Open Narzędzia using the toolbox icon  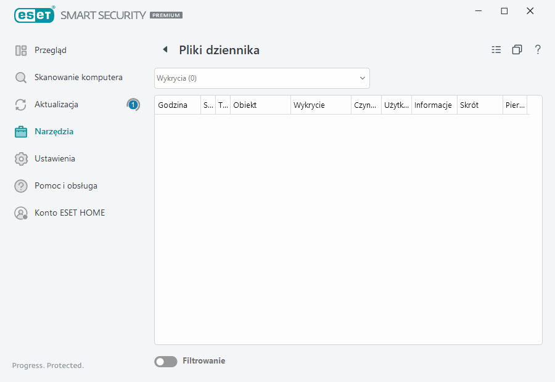tap(20, 131)
